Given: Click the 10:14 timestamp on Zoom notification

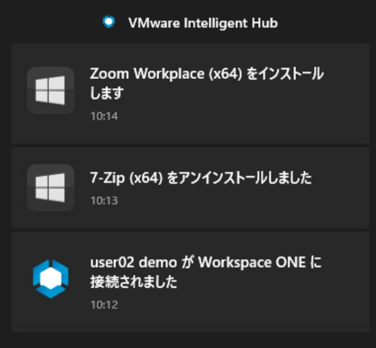Looking at the screenshot, I should (104, 116).
